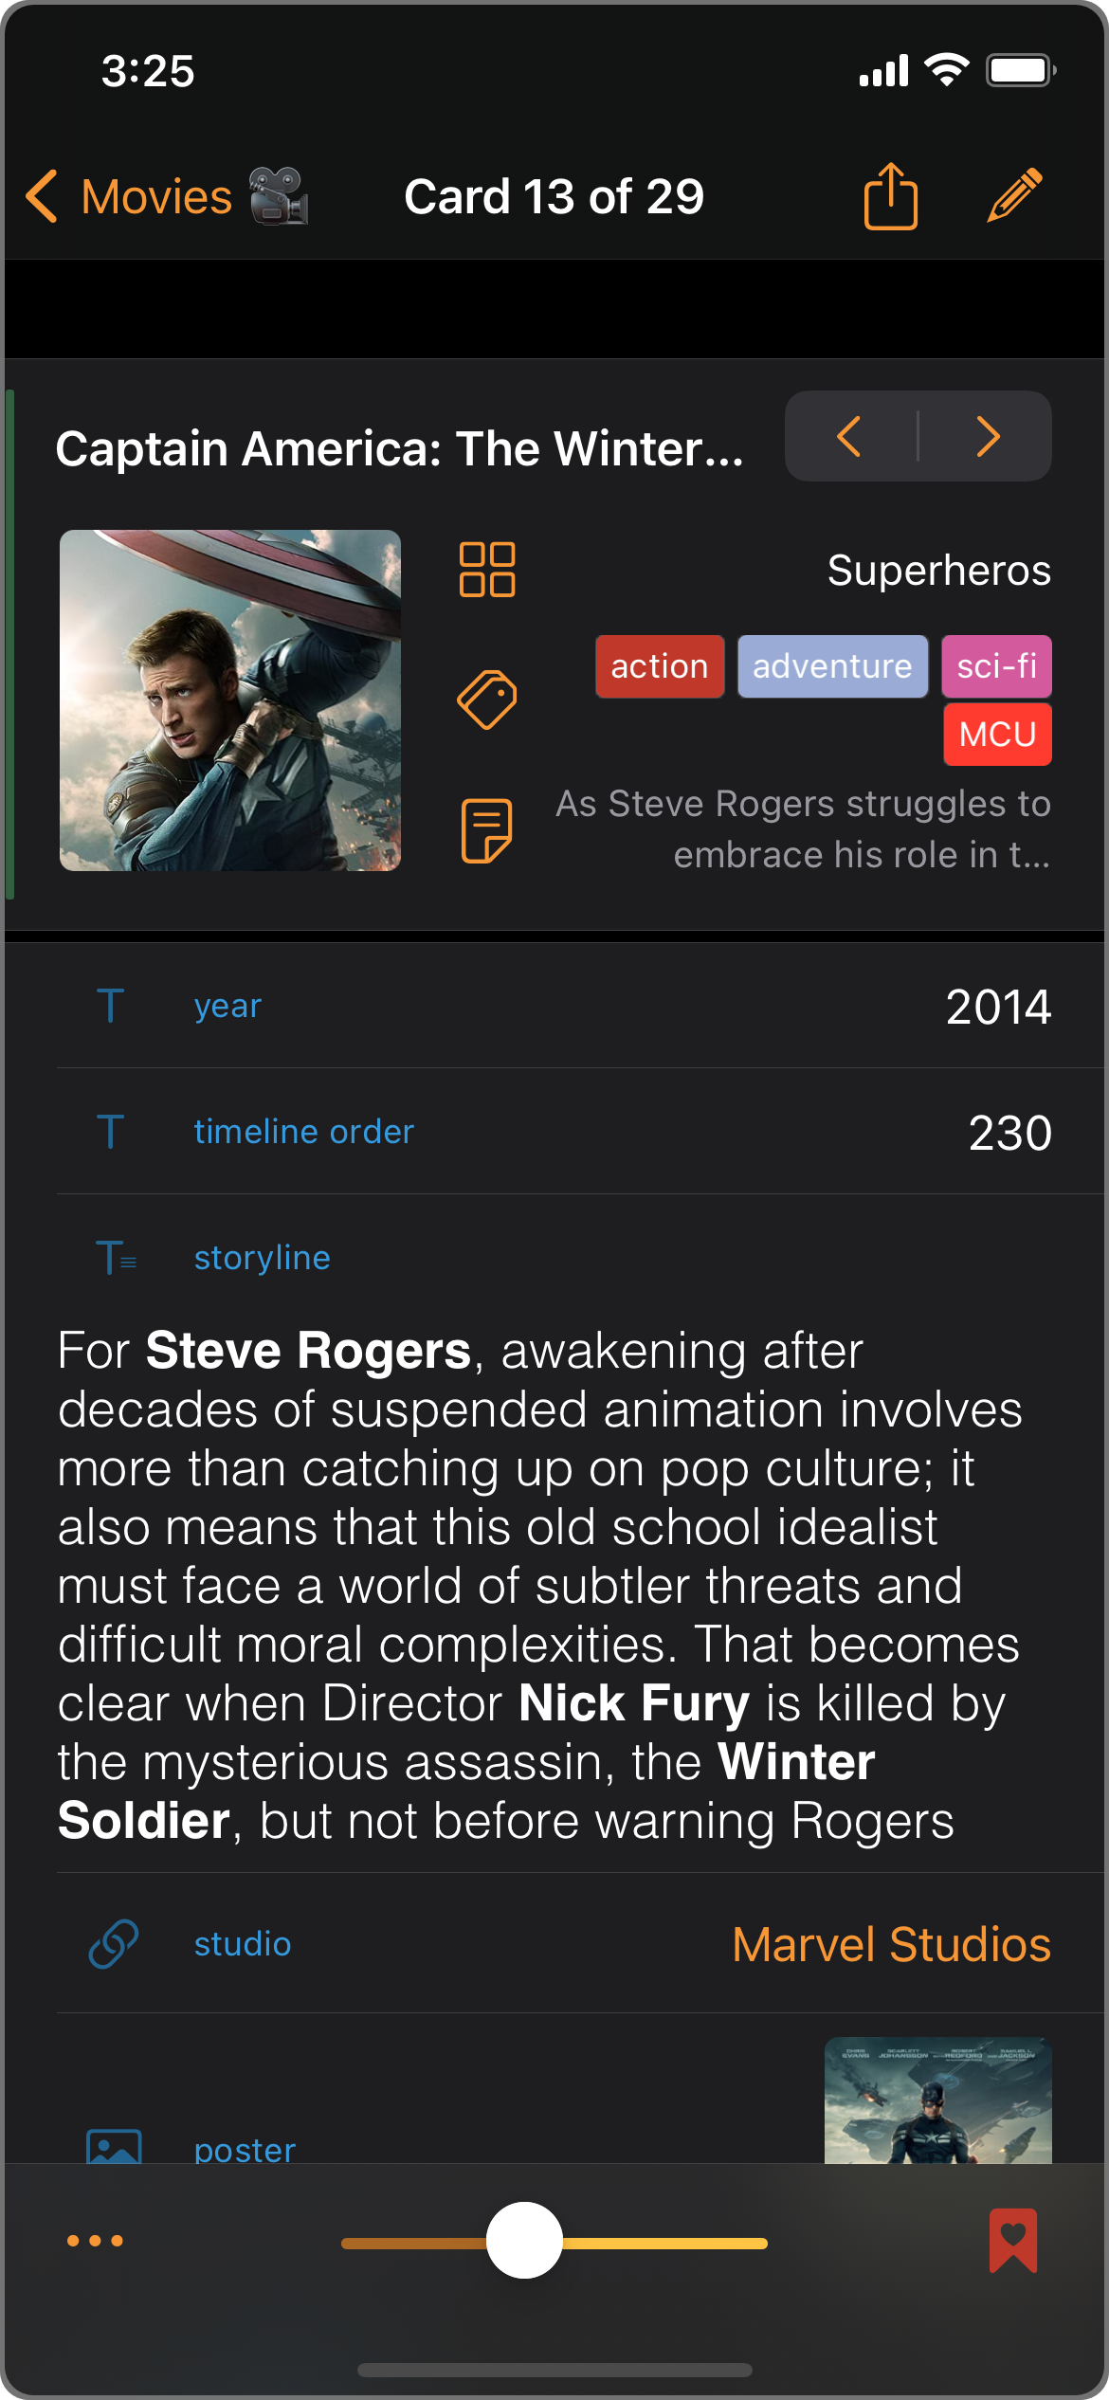The width and height of the screenshot is (1109, 2400).
Task: Go to previous card with left chevron
Action: 849,437
